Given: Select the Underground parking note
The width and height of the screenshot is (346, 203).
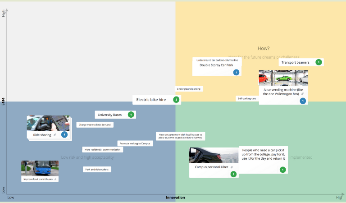Looking at the screenshot, I should coord(189,89).
